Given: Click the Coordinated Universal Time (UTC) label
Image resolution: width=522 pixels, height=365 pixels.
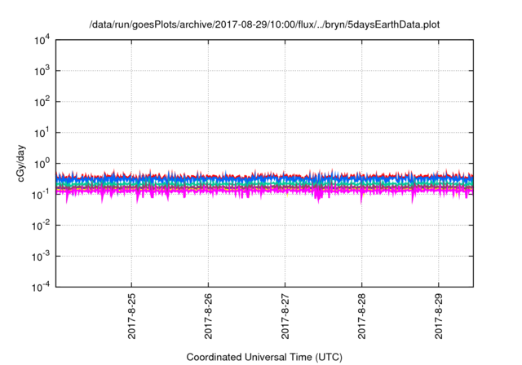Looking at the screenshot, I should tap(264, 357).
